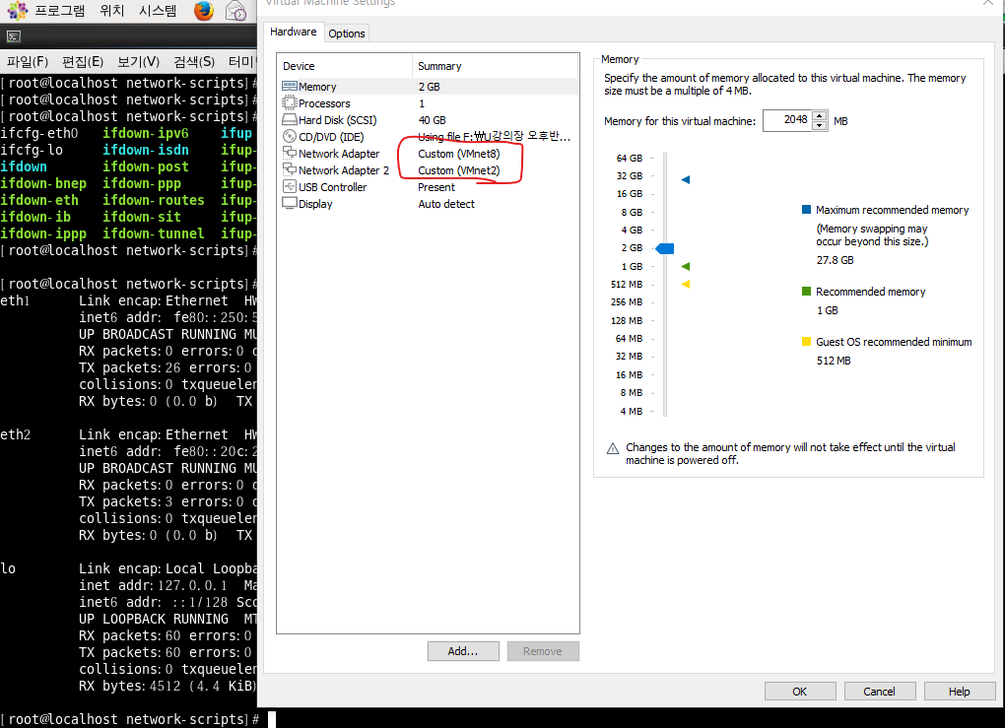Open the 프로그램 menu in top panel

click(x=59, y=10)
